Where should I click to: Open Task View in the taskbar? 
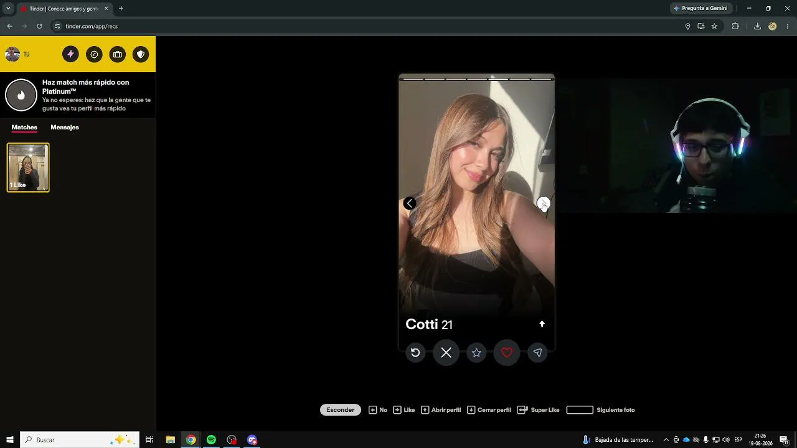click(x=149, y=440)
